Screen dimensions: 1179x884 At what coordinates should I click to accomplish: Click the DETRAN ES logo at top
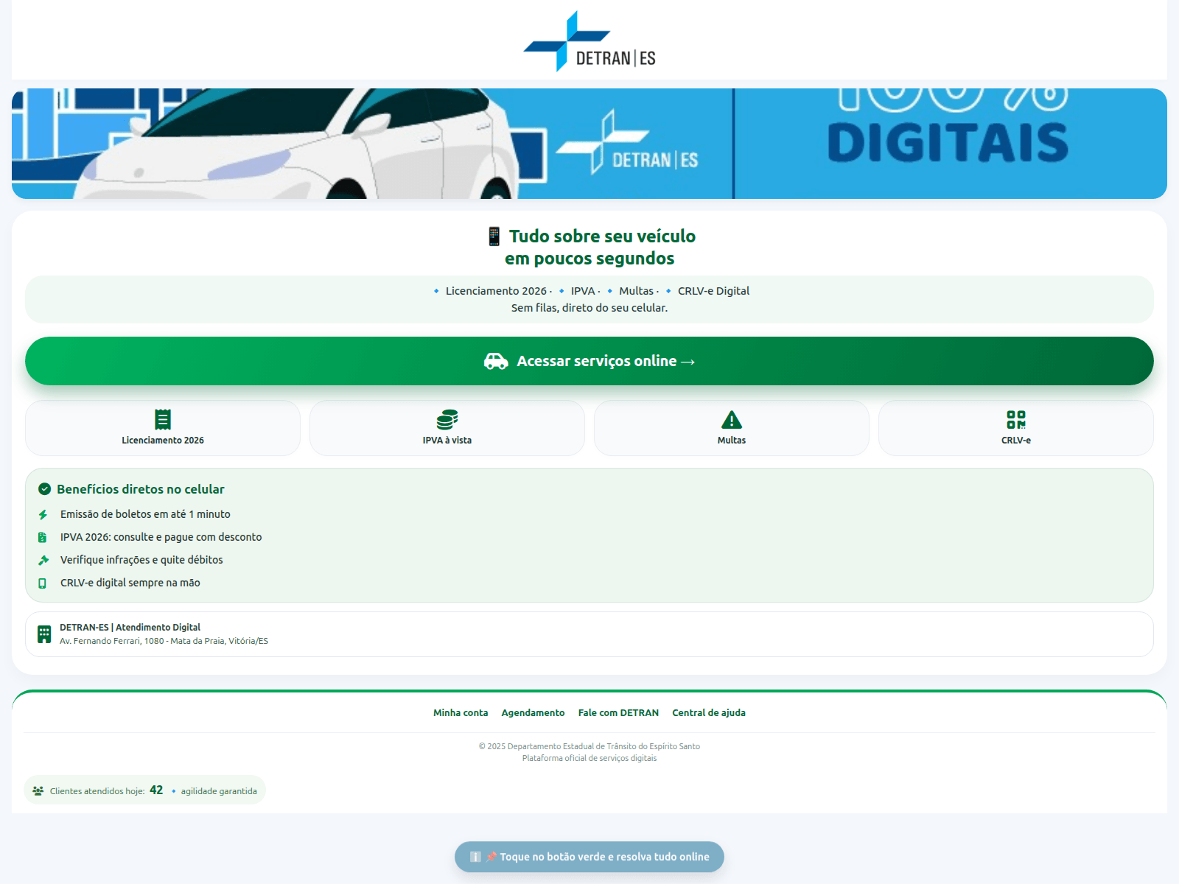click(589, 41)
